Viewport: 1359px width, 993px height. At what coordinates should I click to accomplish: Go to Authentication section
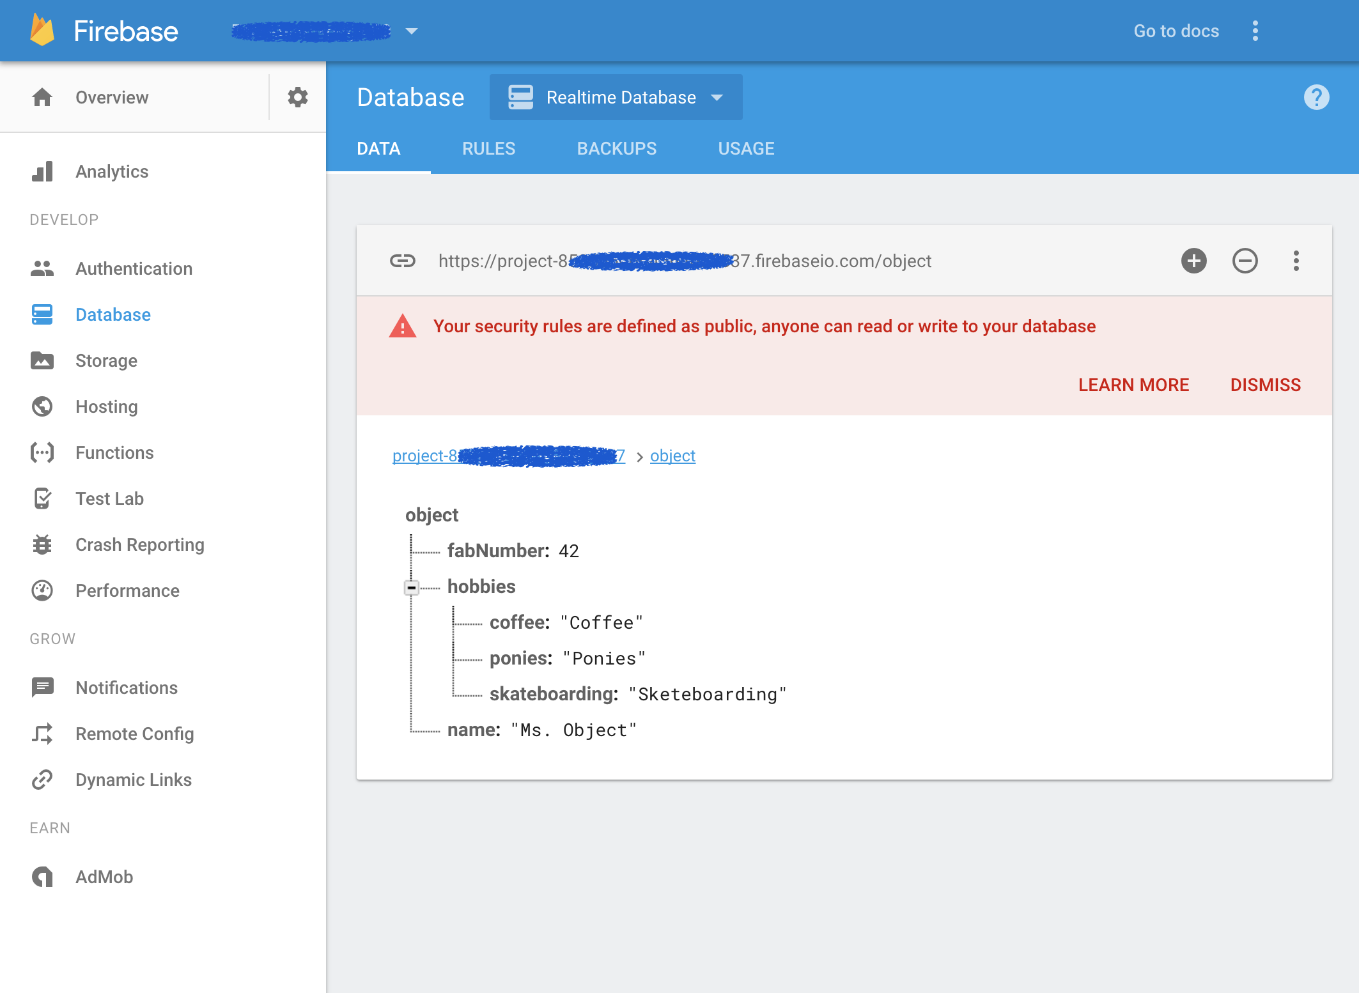134,268
